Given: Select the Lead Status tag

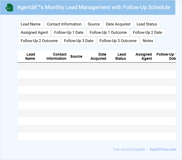Looking at the screenshot, I should click(147, 24).
